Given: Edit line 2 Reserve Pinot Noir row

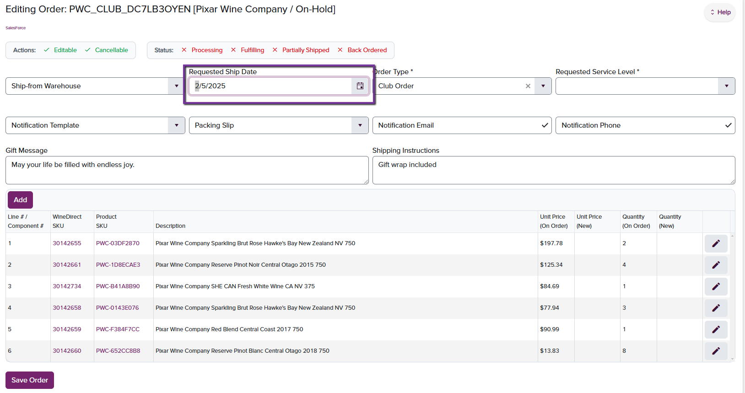Looking at the screenshot, I should coord(716,265).
